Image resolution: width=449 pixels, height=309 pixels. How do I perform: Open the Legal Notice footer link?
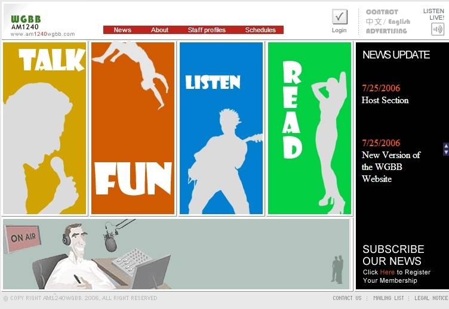(x=431, y=298)
